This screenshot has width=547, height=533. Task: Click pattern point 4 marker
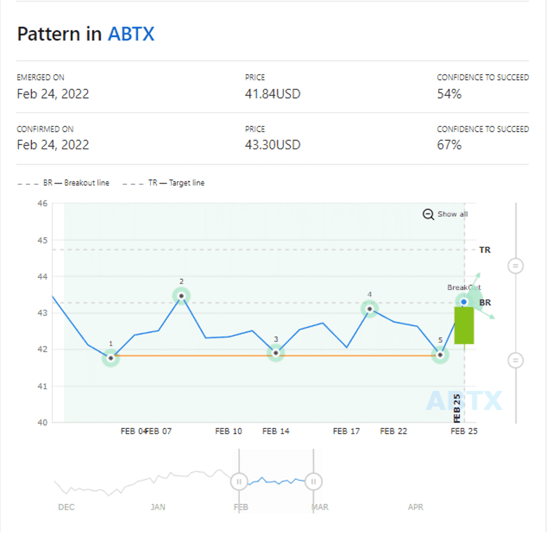click(370, 308)
